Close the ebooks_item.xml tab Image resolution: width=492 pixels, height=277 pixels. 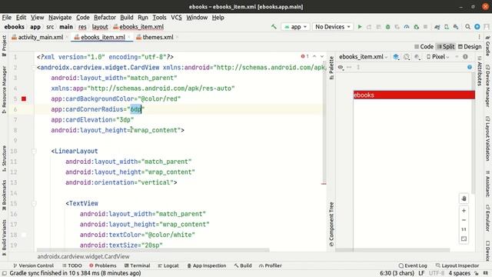click(129, 38)
